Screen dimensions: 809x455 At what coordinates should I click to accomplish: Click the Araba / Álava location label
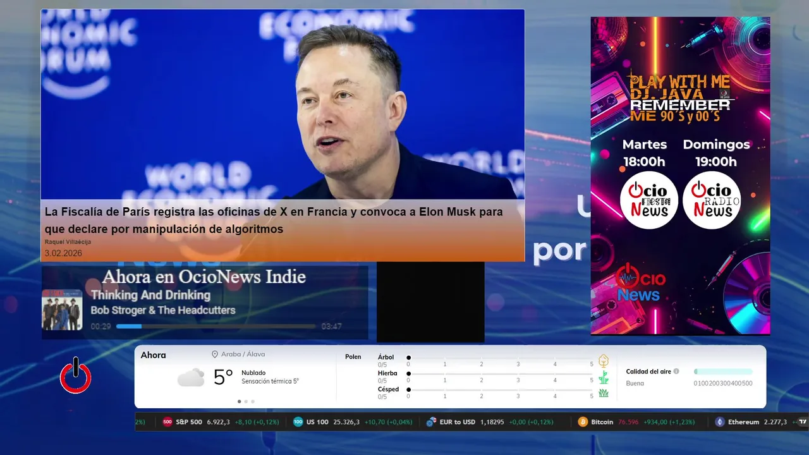(x=243, y=355)
